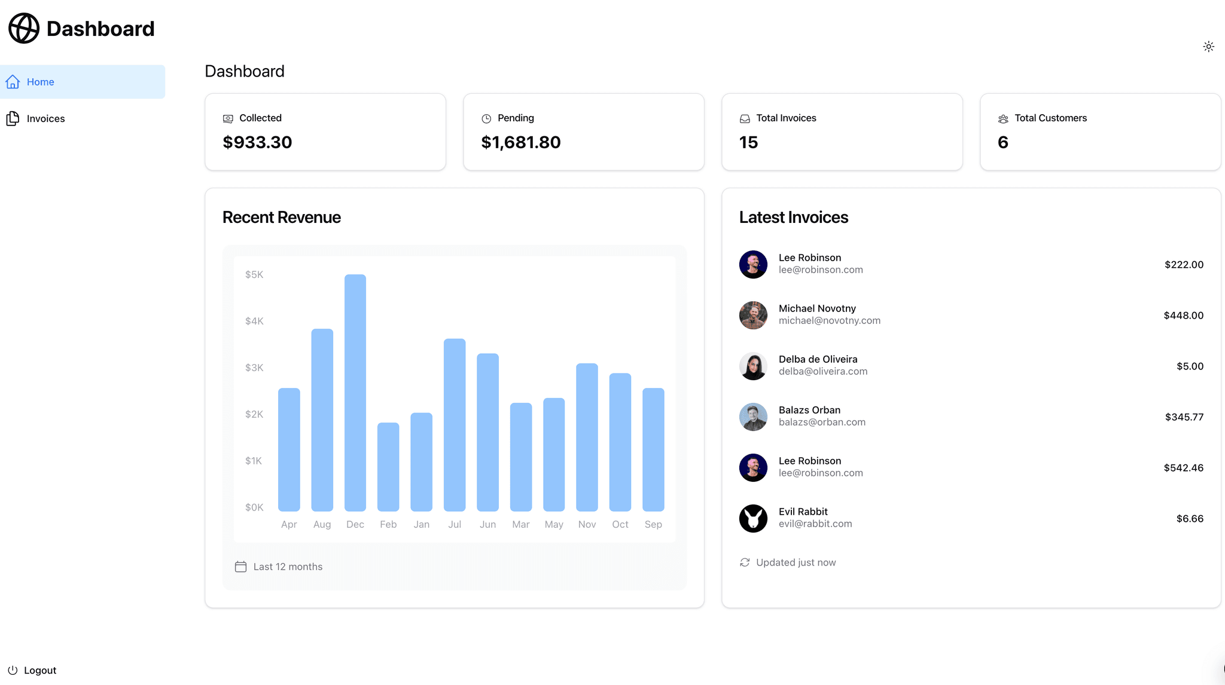Select the Home house icon in the sidebar
The width and height of the screenshot is (1225, 685).
click(13, 81)
